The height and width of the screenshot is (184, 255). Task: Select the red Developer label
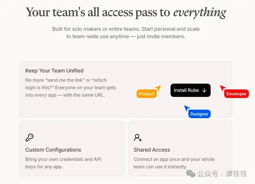point(236,94)
